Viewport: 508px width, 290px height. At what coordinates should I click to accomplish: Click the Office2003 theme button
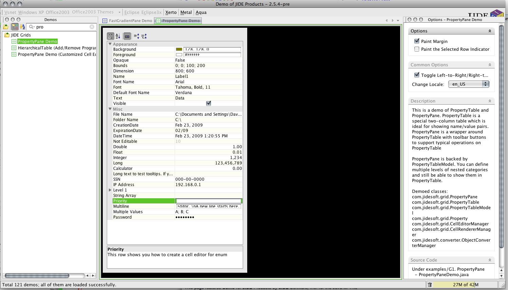point(58,12)
